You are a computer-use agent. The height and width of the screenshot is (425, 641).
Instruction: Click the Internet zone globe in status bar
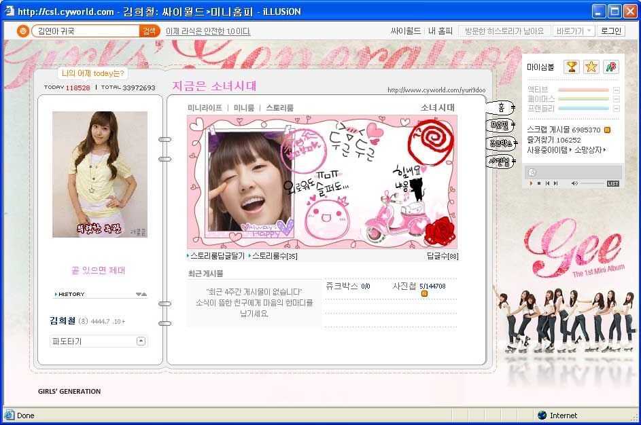pos(542,415)
